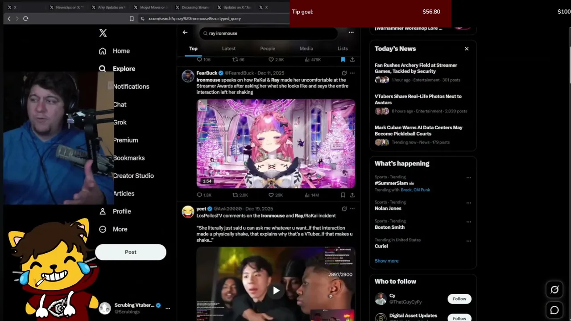Select the Top search tab
The image size is (571, 321).
click(193, 49)
